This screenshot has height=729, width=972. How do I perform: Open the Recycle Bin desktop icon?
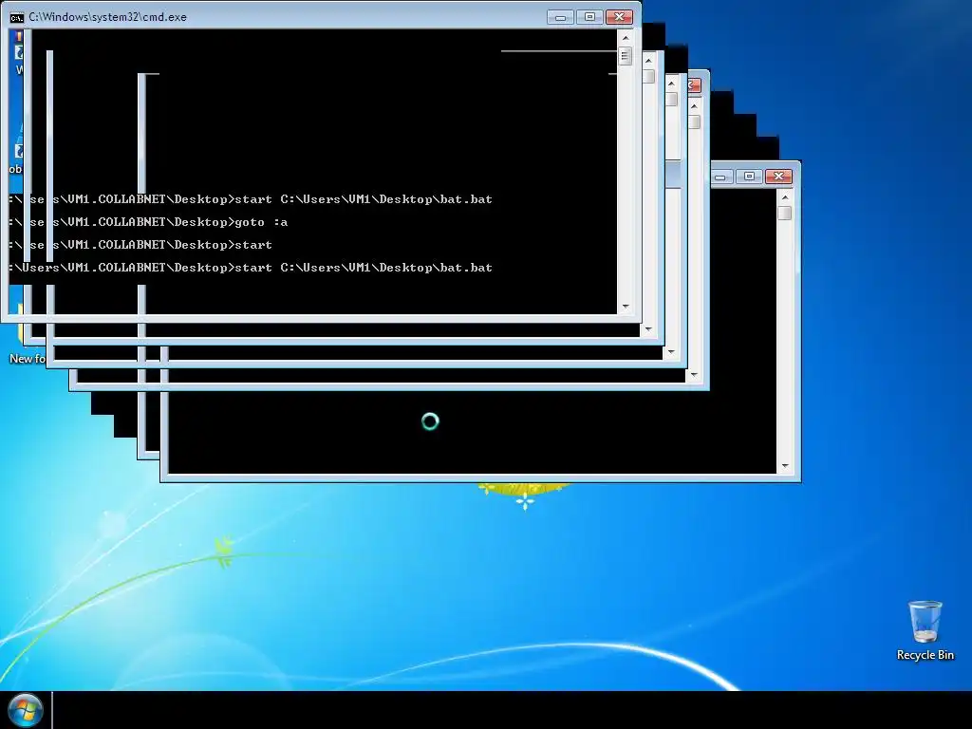coord(925,630)
